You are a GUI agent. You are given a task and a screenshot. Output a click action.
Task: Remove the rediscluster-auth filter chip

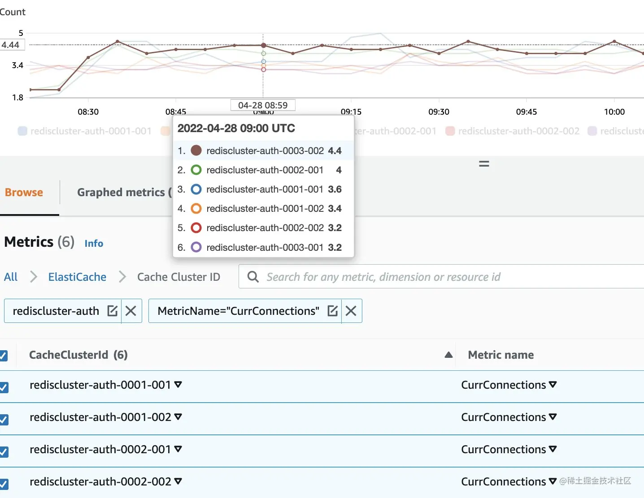pyautogui.click(x=131, y=311)
